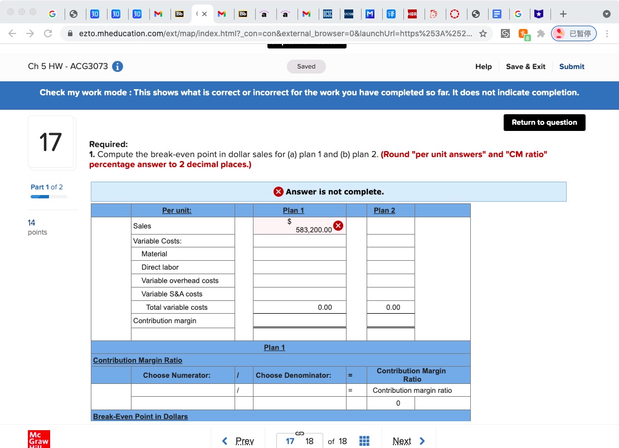Open a new browser tab
The height and width of the screenshot is (448, 619).
click(x=563, y=14)
